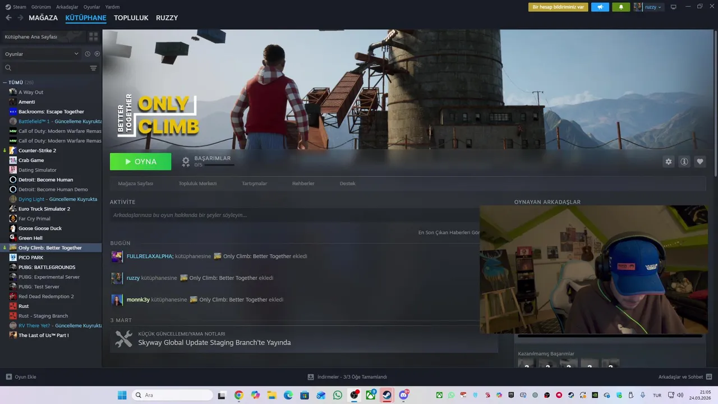This screenshot has height=404, width=718.
Task: Select Detroit: Become Human Demo in library
Action: [x=53, y=190]
